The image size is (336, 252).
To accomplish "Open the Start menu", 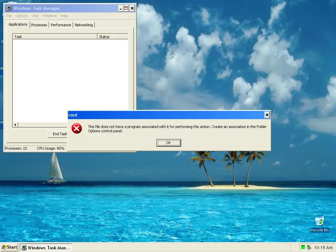I will (x=9, y=247).
